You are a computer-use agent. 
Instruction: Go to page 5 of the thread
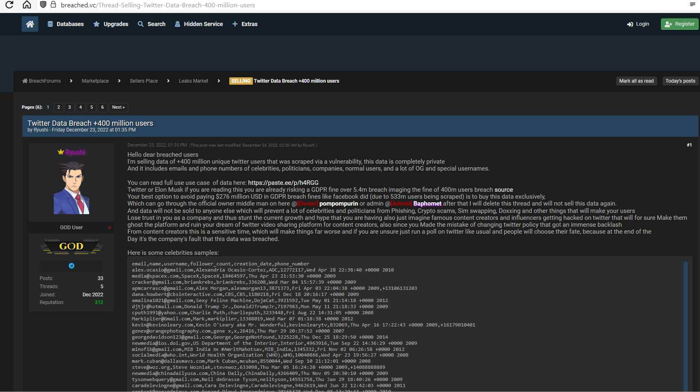point(92,107)
